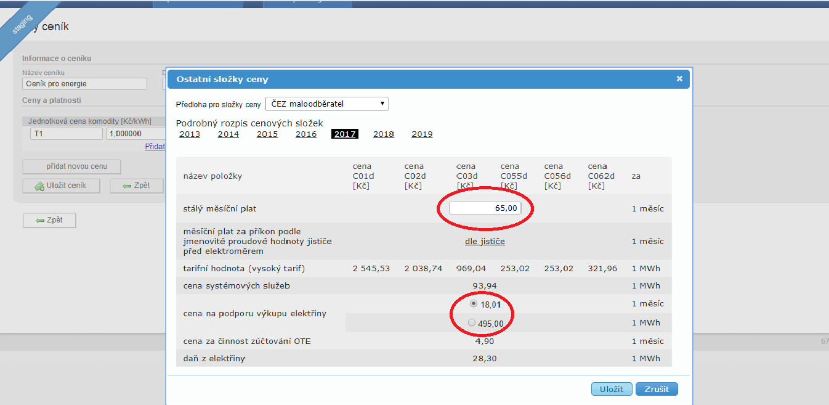This screenshot has height=405, width=829.
Task: Switch to year 2014 tab
Action: pyautogui.click(x=228, y=134)
